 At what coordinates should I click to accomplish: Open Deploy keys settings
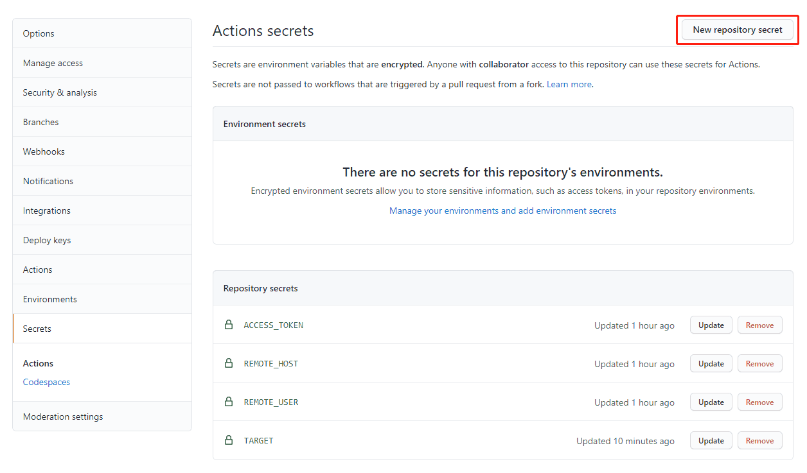pyautogui.click(x=47, y=240)
